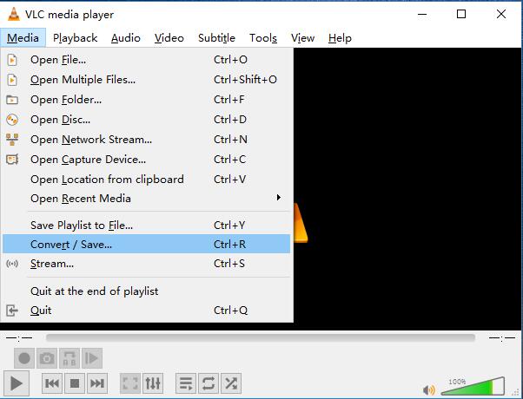Image resolution: width=523 pixels, height=399 pixels.
Task: Click the Open Disc icon
Action: 12,120
